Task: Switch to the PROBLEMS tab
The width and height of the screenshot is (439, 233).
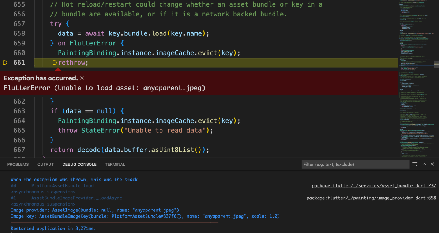Action: 18,164
